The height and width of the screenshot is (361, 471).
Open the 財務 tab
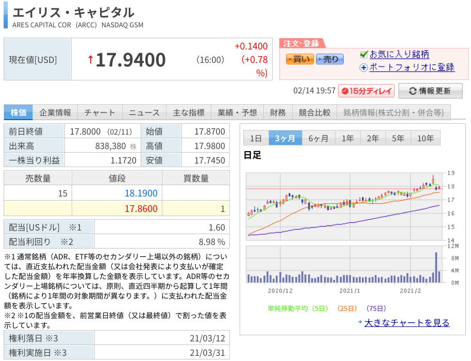278,112
